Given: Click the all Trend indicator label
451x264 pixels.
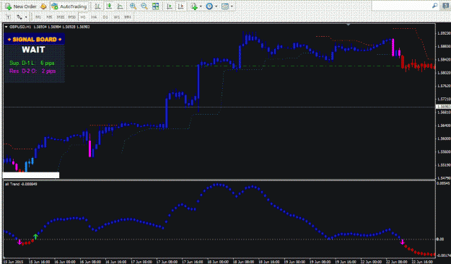Looking at the screenshot, I should (21, 184).
